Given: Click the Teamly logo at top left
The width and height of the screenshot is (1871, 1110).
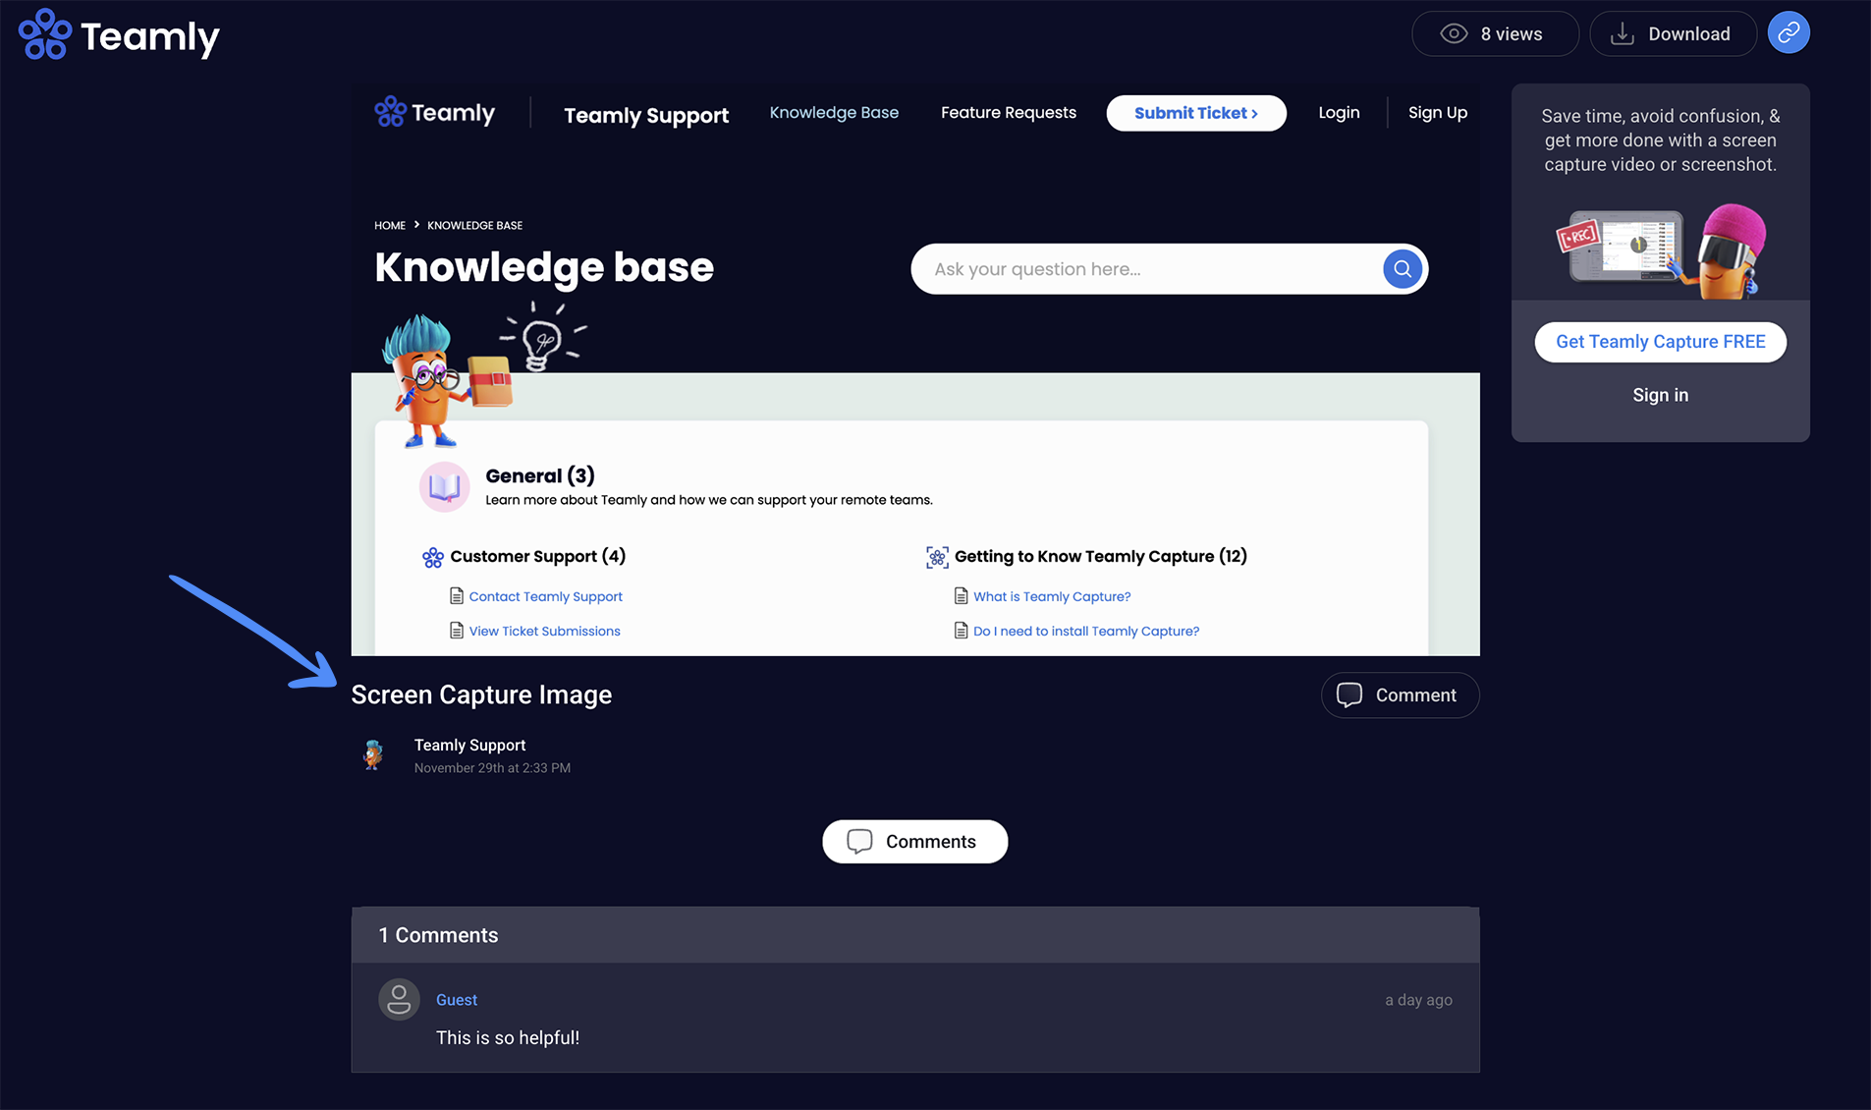Looking at the screenshot, I should coord(119,35).
